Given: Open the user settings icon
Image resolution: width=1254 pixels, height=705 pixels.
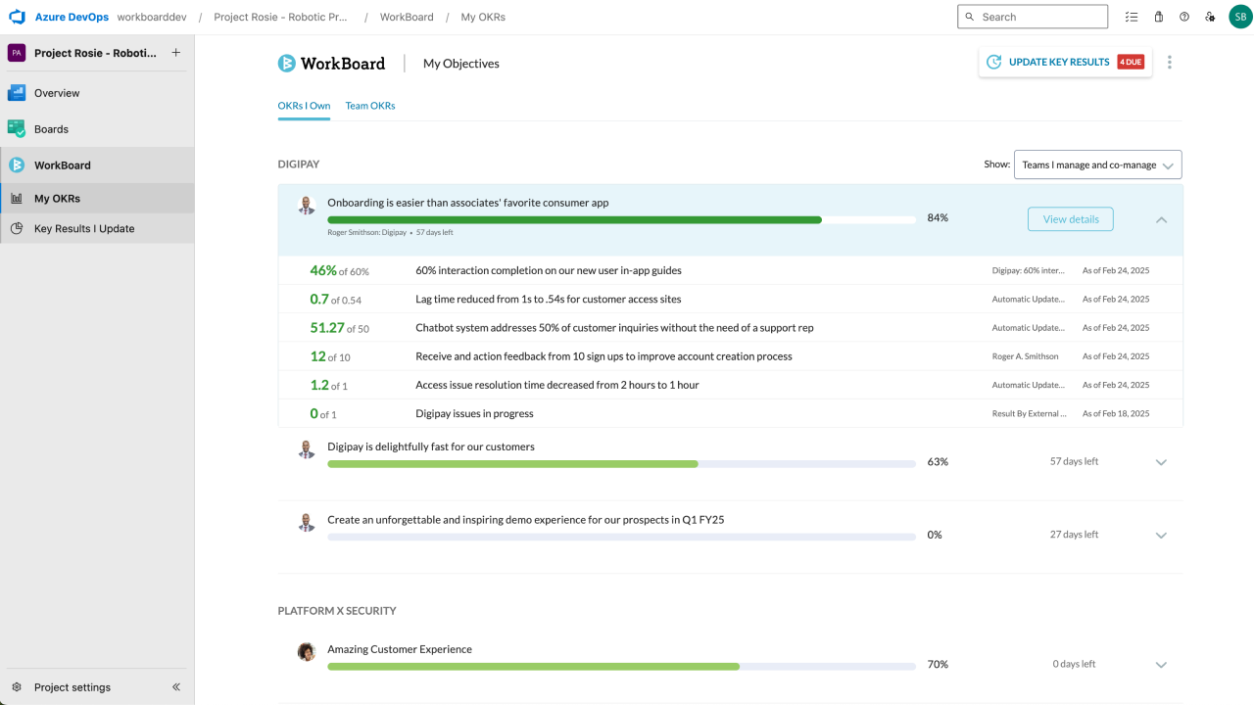Looking at the screenshot, I should [1211, 17].
